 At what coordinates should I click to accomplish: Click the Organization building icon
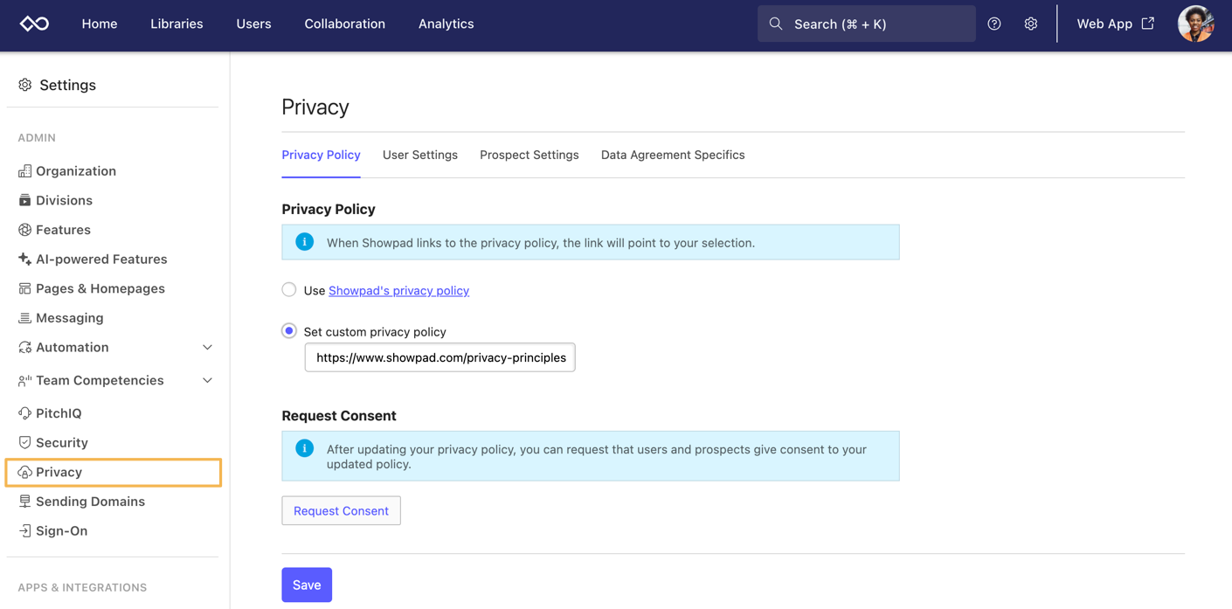point(24,171)
